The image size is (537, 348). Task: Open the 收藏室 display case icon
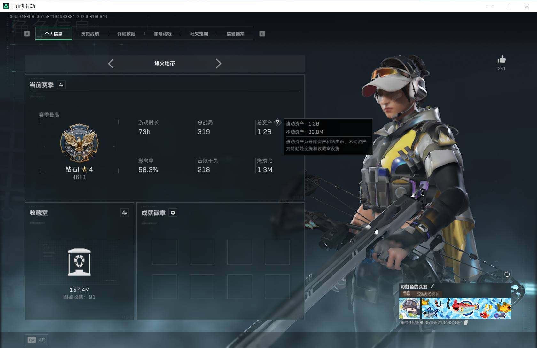pos(79,262)
